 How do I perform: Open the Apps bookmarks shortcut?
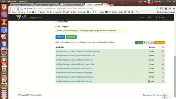[13, 12]
